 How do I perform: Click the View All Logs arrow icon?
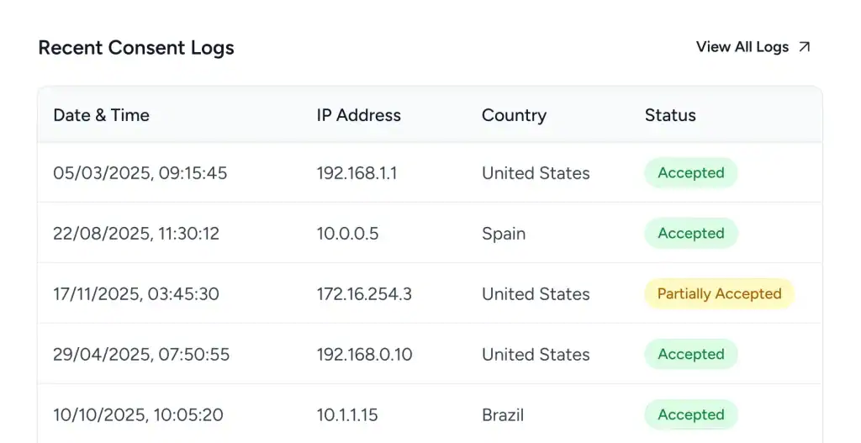pos(805,47)
